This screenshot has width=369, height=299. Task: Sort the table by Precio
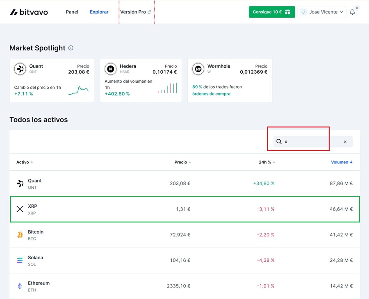click(182, 162)
